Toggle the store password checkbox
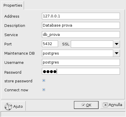The image size is (126, 117). point(44,80)
